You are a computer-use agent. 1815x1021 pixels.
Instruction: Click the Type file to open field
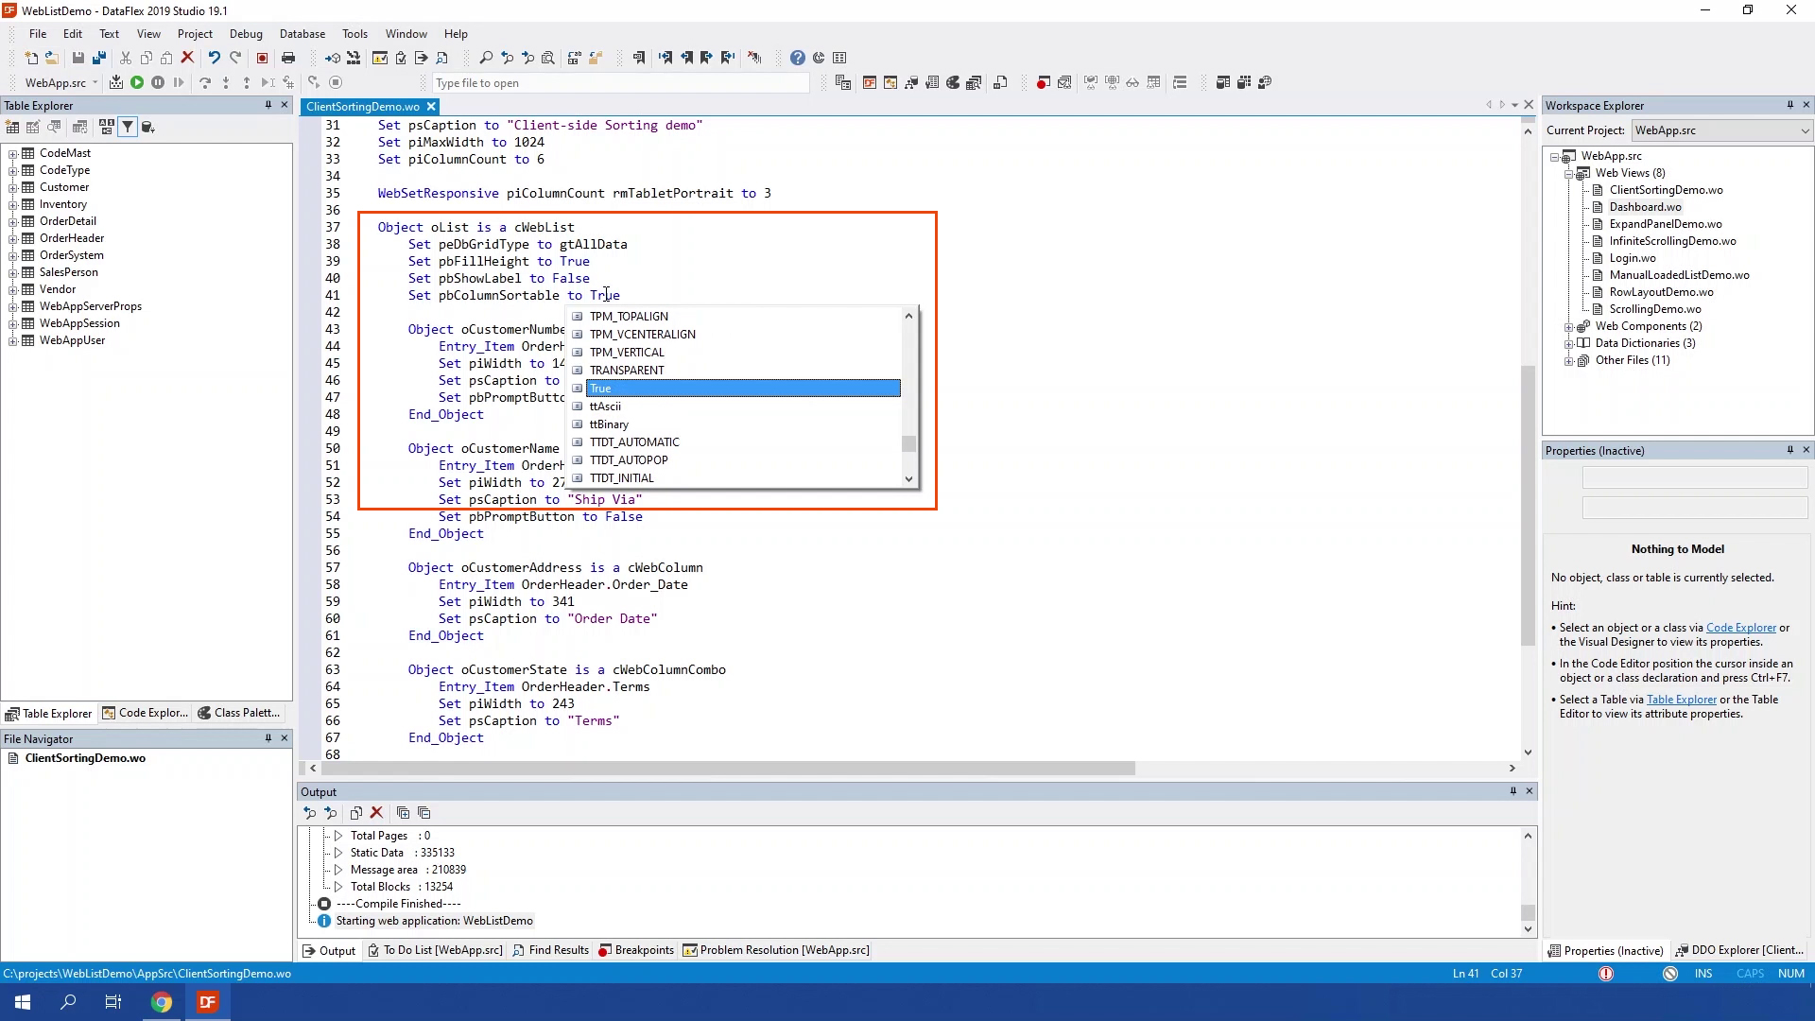point(620,83)
